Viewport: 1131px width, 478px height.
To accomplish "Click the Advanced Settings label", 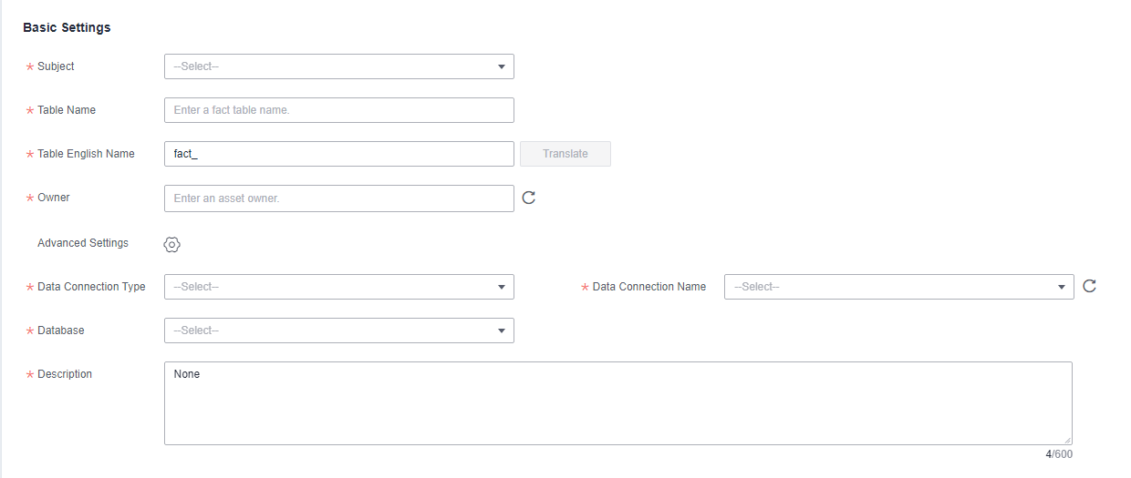I will [x=83, y=243].
